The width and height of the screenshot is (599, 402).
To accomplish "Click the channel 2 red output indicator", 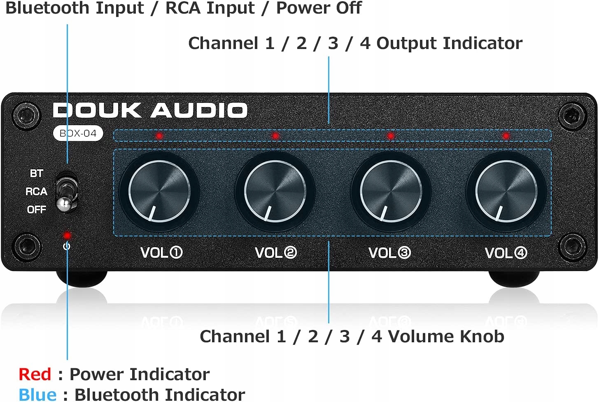I will pyautogui.click(x=275, y=136).
